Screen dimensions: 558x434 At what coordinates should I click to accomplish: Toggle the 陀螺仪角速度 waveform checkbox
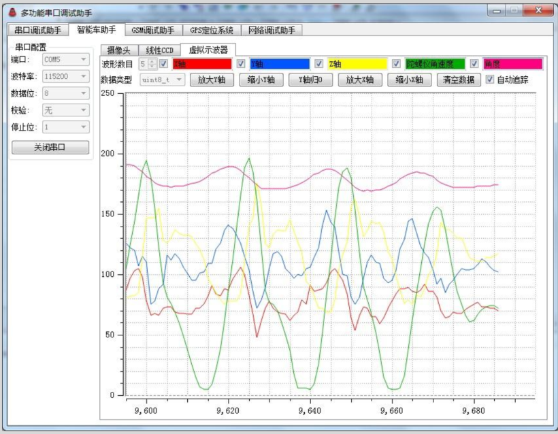[396, 64]
